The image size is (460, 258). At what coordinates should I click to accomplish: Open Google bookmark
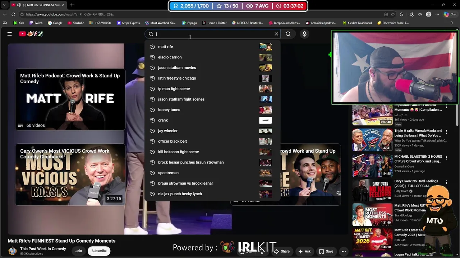click(x=55, y=23)
